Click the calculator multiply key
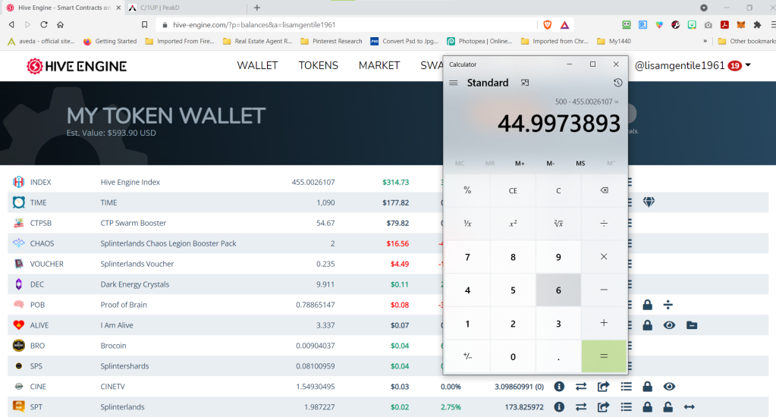 pyautogui.click(x=604, y=257)
